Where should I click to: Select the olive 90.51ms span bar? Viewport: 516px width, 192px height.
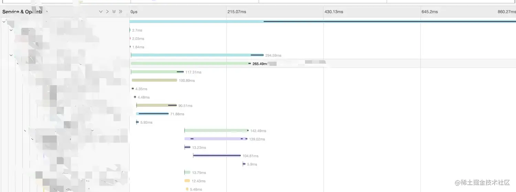(157, 105)
